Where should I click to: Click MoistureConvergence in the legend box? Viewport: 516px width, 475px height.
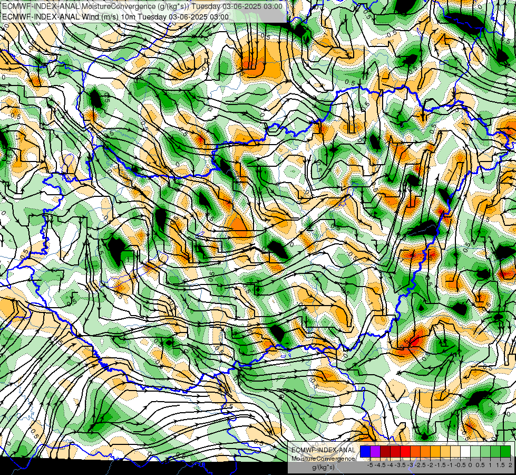coord(323,459)
